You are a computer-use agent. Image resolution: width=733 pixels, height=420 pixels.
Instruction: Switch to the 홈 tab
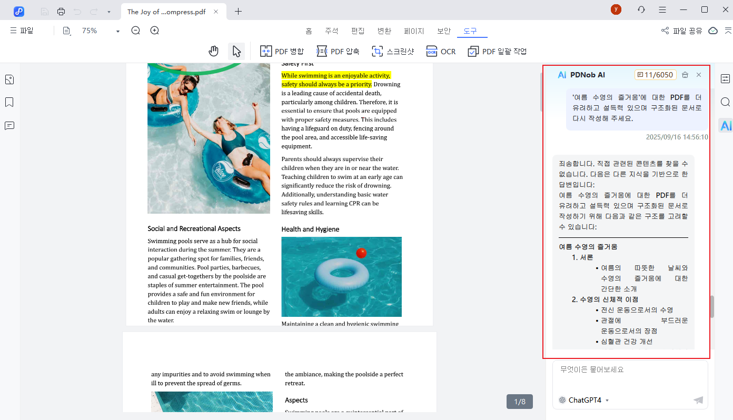click(309, 31)
